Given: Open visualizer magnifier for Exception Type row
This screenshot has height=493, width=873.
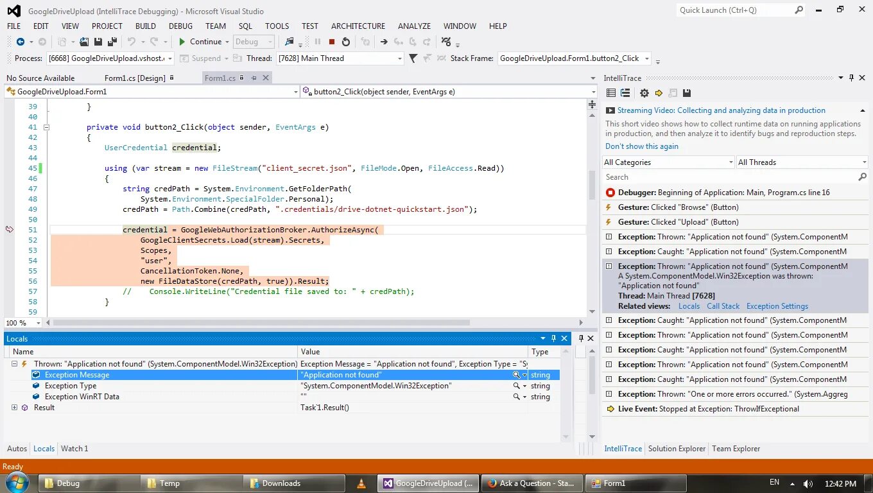Looking at the screenshot, I should coord(516,386).
